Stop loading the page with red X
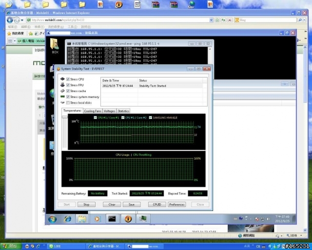 230,20
